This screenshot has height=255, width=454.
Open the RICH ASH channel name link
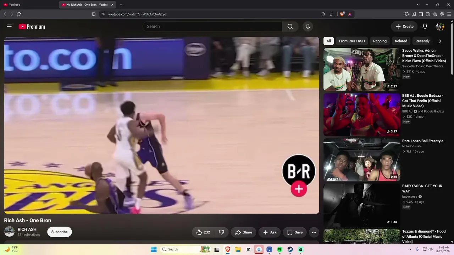(27, 229)
